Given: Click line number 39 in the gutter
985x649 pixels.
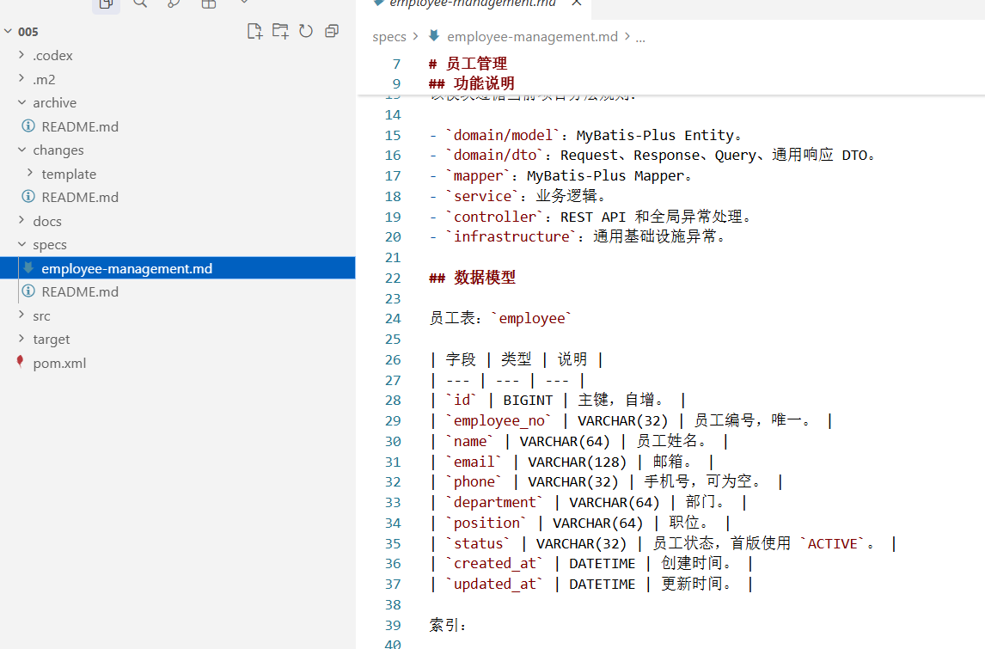Looking at the screenshot, I should (393, 625).
